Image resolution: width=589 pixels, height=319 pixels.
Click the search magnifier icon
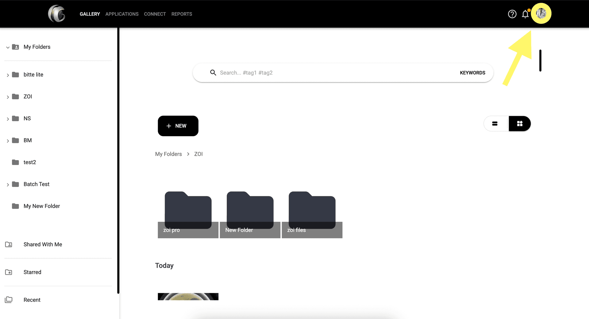(213, 73)
